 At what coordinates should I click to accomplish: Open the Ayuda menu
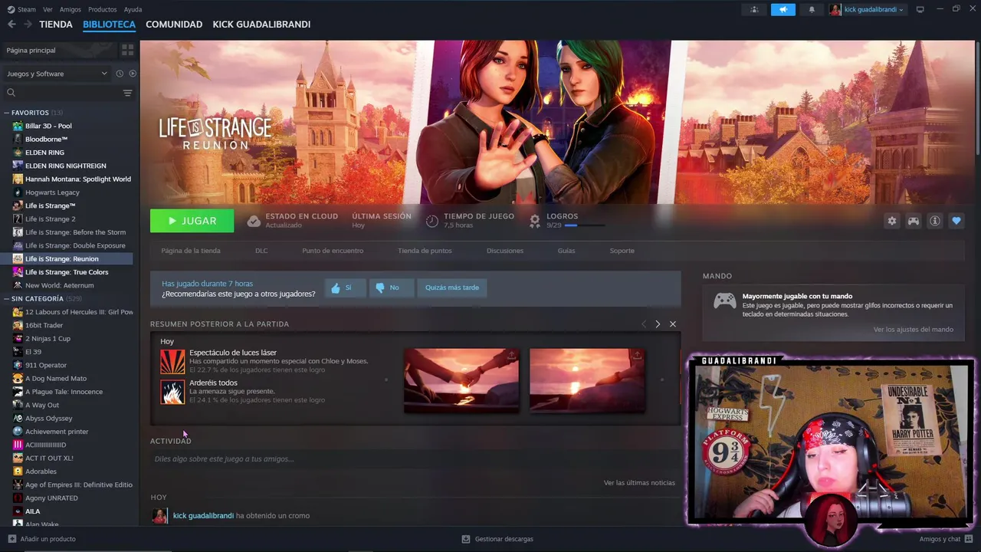[x=133, y=9]
